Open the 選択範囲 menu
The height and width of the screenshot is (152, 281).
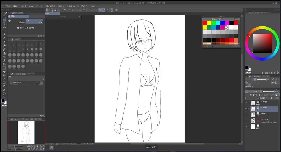click(x=51, y=6)
